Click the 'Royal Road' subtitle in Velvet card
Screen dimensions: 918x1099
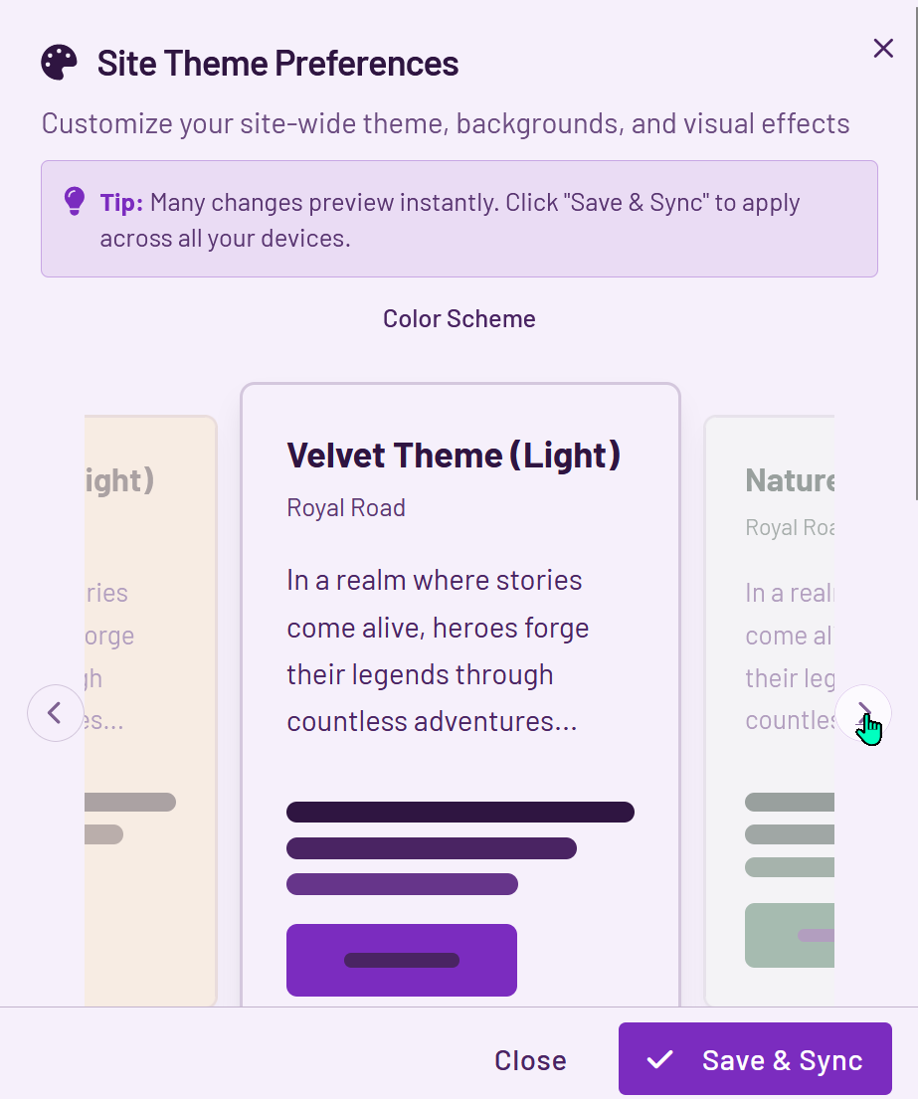tap(346, 507)
